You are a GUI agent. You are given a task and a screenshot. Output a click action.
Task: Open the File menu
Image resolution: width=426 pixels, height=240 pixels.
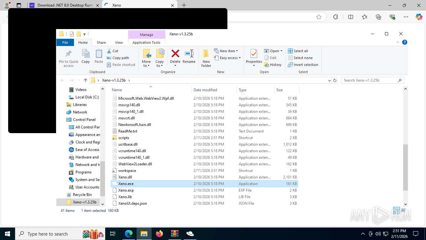[65, 42]
